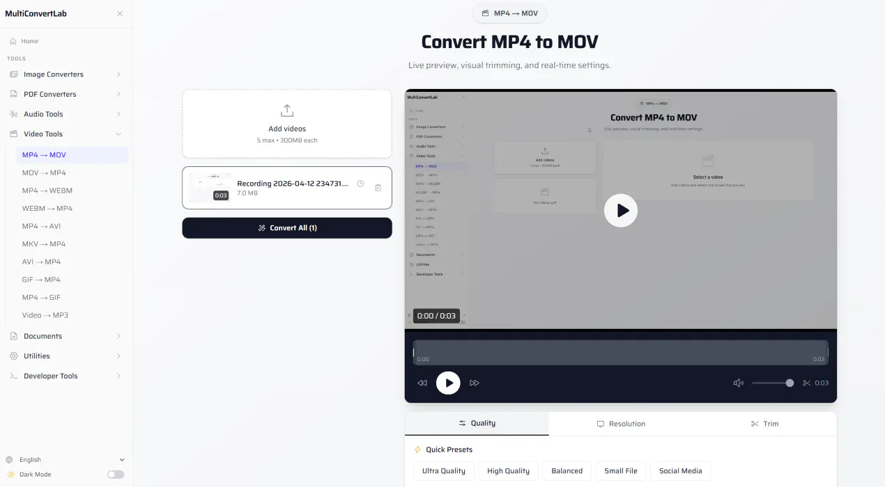Screen dimensions: 885x487
Task: Close the sidebar with the X icon
Action: (x=120, y=14)
